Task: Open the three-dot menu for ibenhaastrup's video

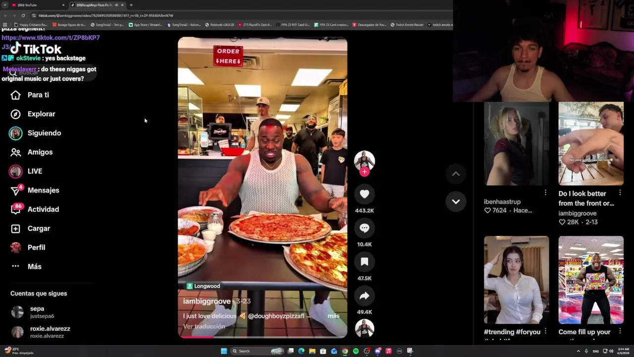Action: point(545,192)
